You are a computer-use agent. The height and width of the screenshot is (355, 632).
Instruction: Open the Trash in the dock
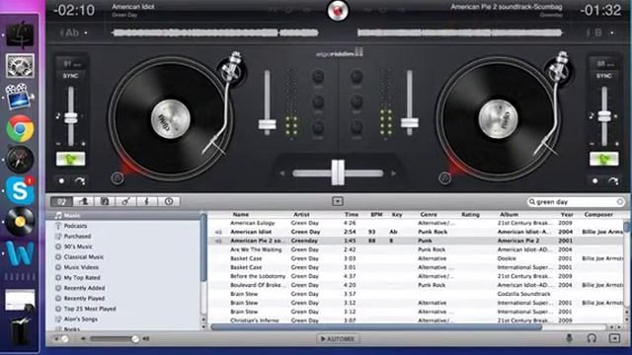pos(20,331)
